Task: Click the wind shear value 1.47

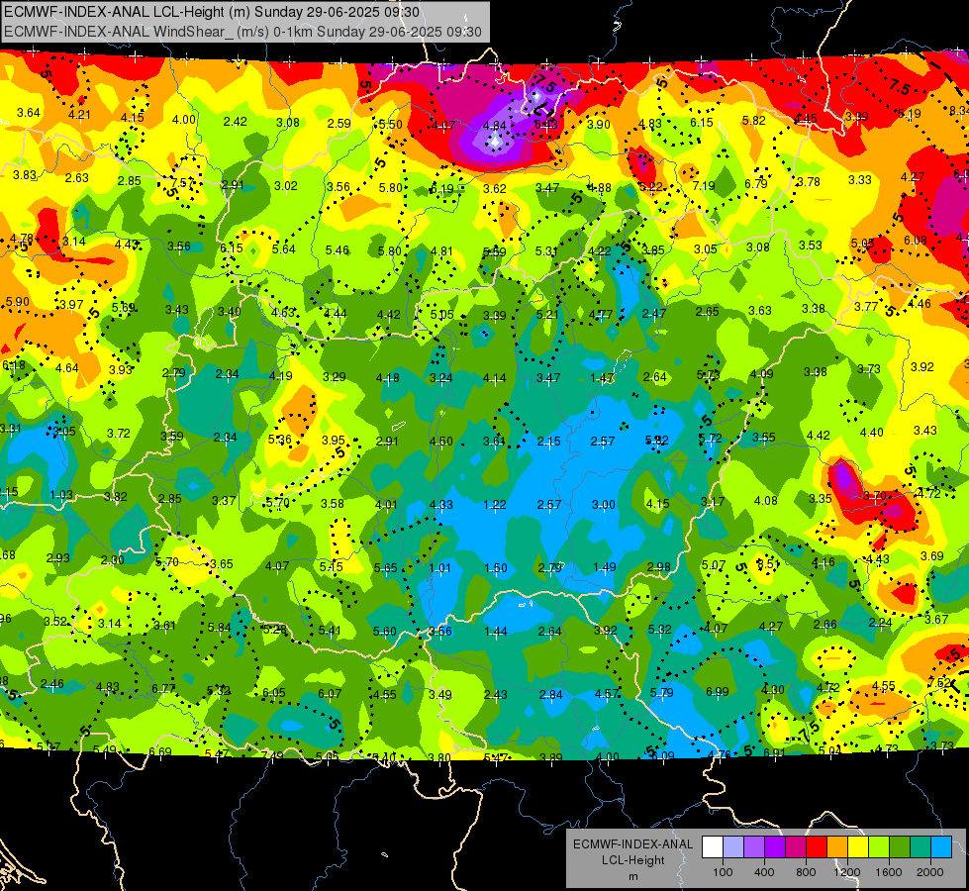Action: [602, 377]
